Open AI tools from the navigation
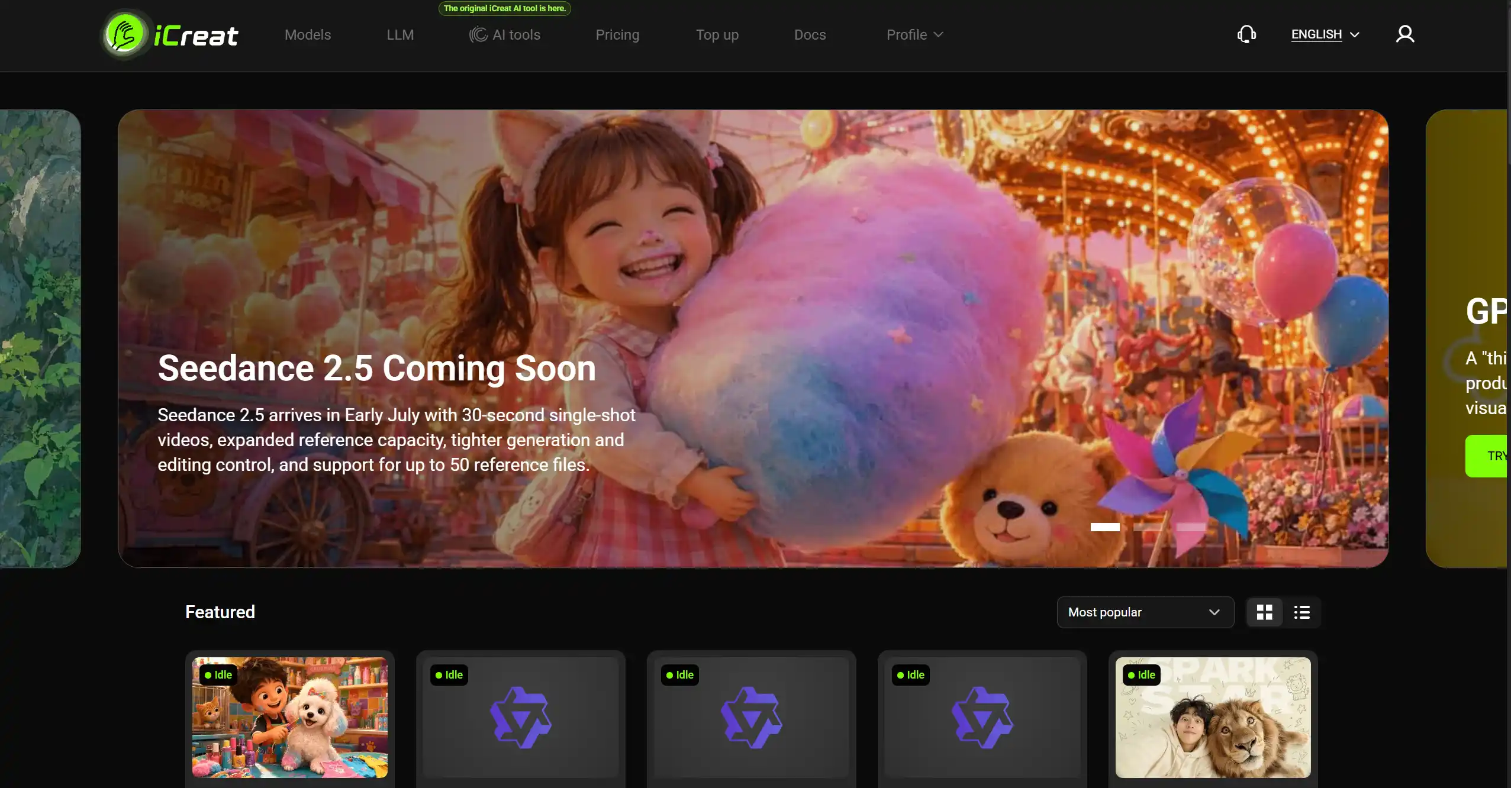 click(x=505, y=35)
